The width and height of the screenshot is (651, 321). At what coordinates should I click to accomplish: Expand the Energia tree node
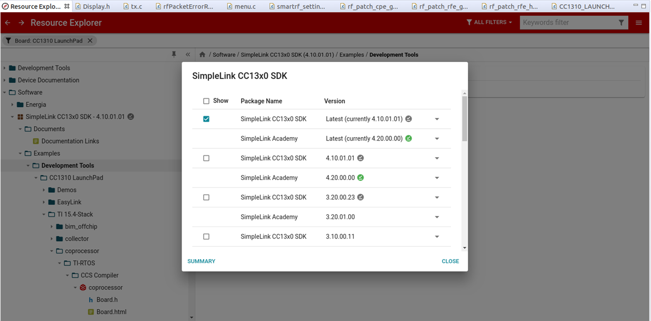pos(13,105)
